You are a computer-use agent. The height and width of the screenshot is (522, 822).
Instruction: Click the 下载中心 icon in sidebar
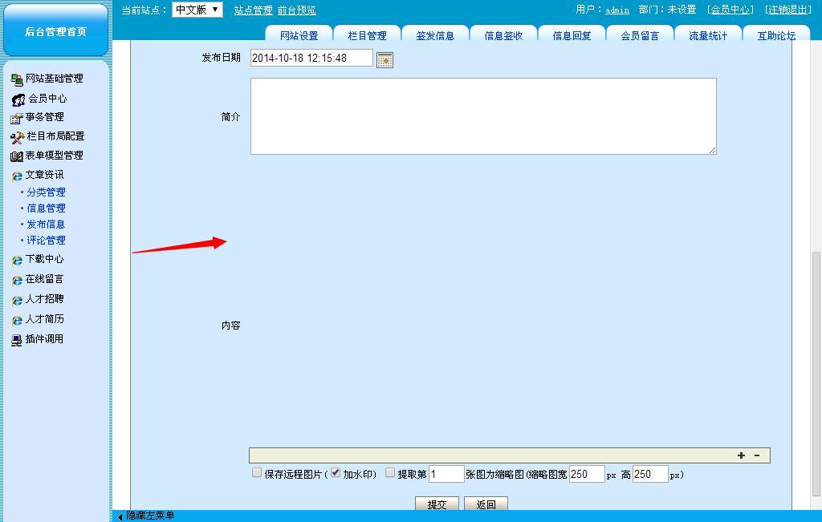click(17, 260)
